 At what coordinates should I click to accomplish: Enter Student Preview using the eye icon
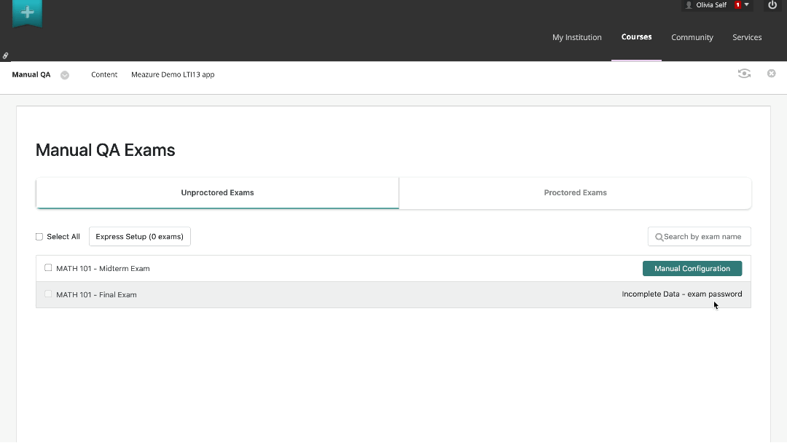pos(744,74)
